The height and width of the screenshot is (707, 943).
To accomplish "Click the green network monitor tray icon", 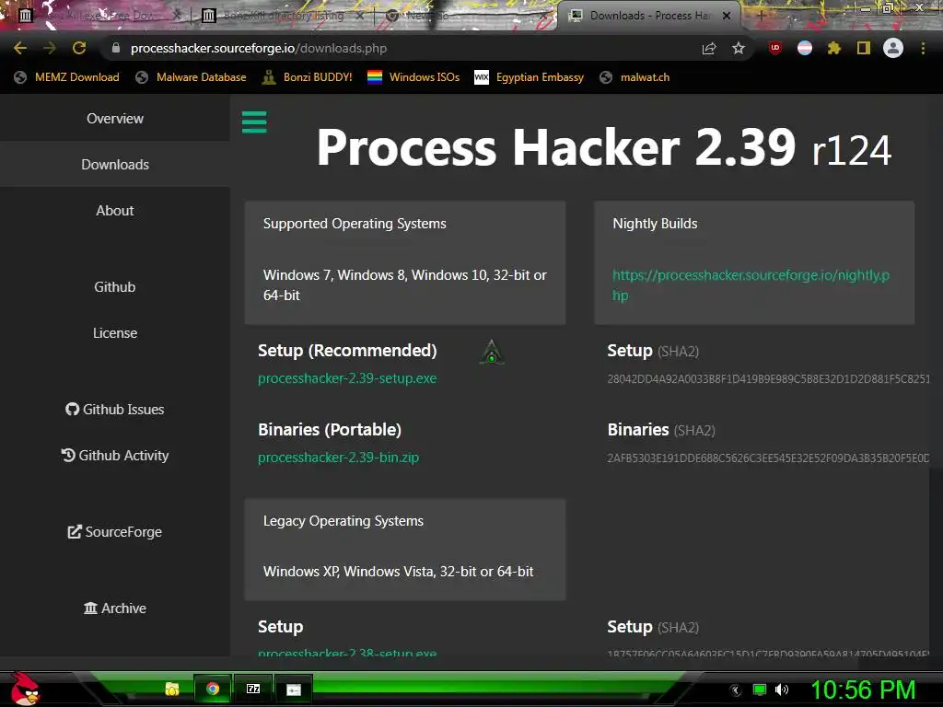I will click(x=760, y=690).
